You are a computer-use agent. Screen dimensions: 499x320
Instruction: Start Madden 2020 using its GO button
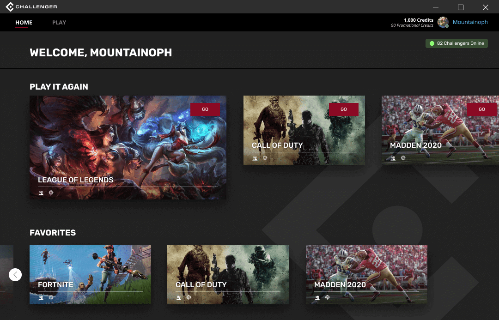[x=482, y=109]
